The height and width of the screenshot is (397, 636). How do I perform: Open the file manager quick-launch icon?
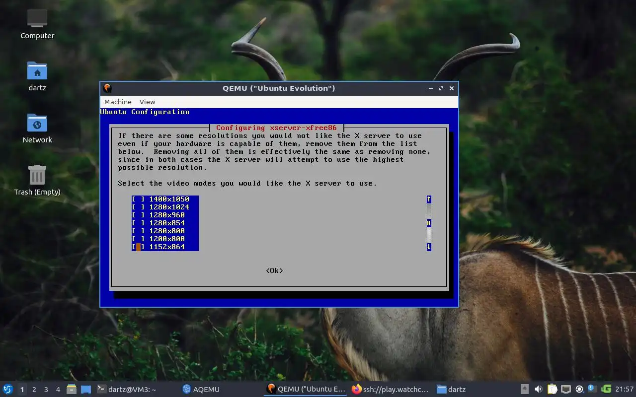coord(72,389)
